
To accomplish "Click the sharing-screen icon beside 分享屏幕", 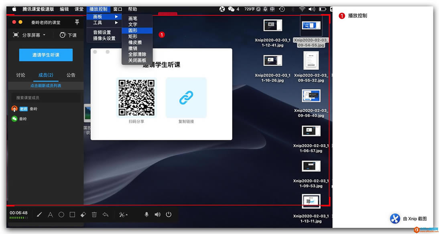I will point(16,35).
